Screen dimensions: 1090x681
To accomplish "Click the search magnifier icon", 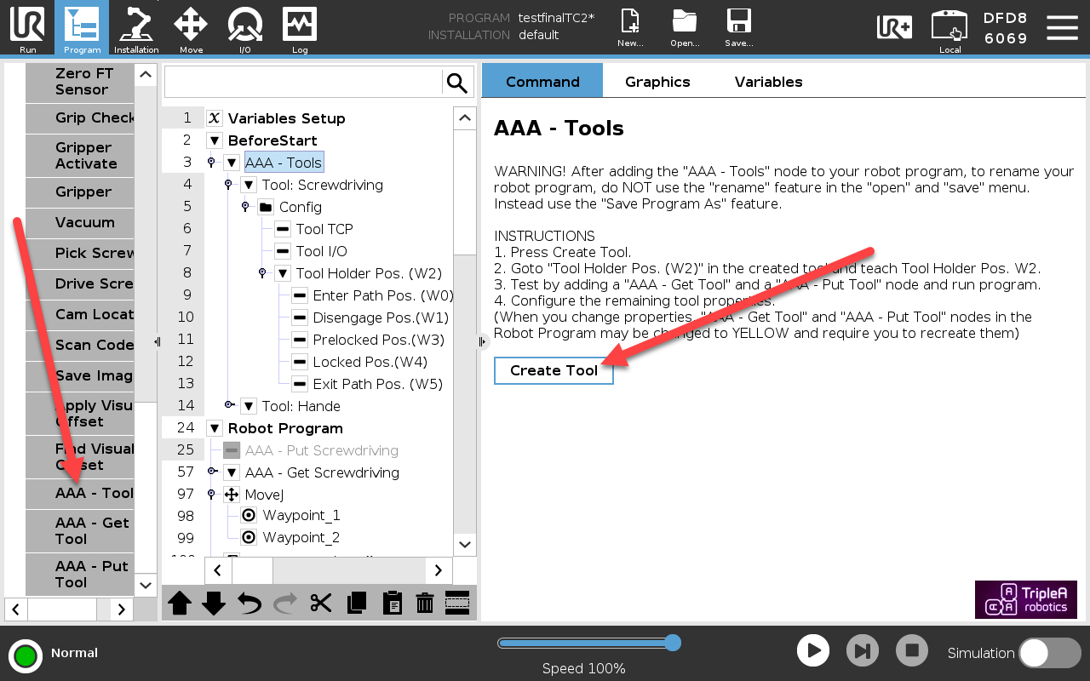I will point(457,83).
